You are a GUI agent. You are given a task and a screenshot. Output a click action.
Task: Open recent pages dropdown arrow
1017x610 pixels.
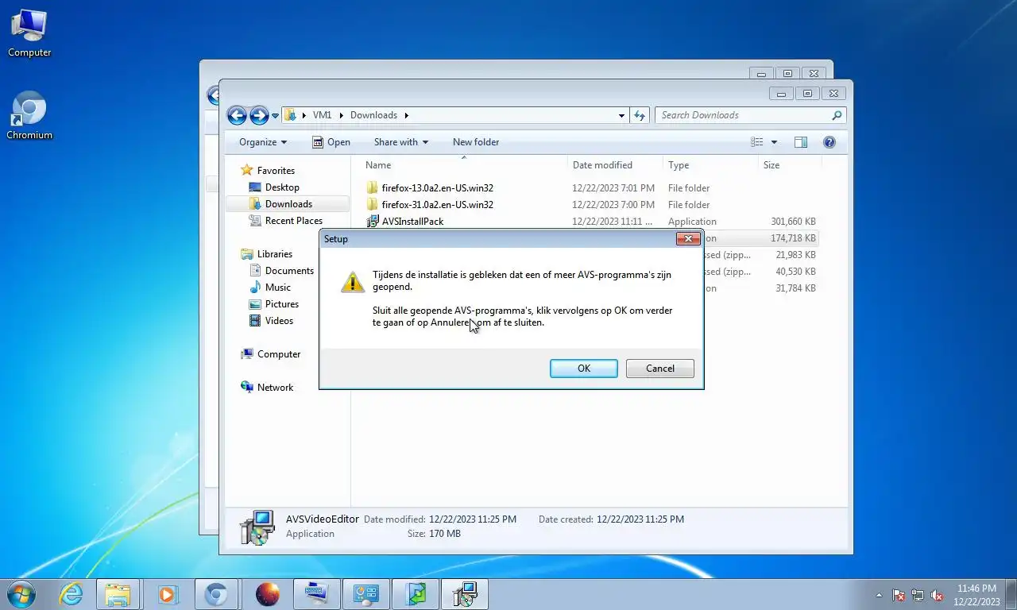point(276,116)
